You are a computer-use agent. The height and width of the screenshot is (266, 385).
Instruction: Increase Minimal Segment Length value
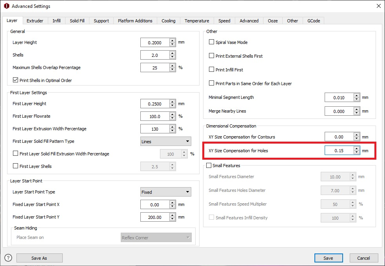pos(356,95)
